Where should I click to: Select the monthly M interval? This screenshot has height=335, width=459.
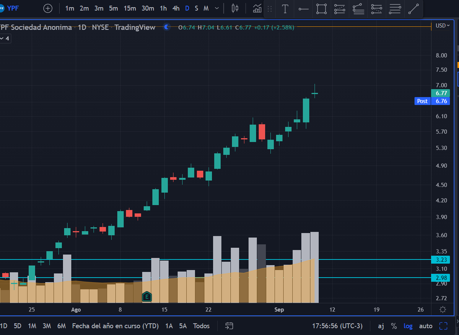(206, 8)
